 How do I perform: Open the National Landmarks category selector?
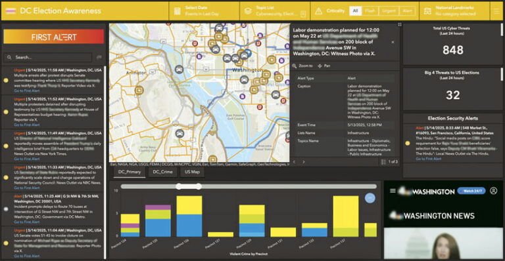pos(454,11)
